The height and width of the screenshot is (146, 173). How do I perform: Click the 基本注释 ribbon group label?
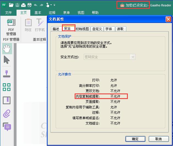[39, 40]
